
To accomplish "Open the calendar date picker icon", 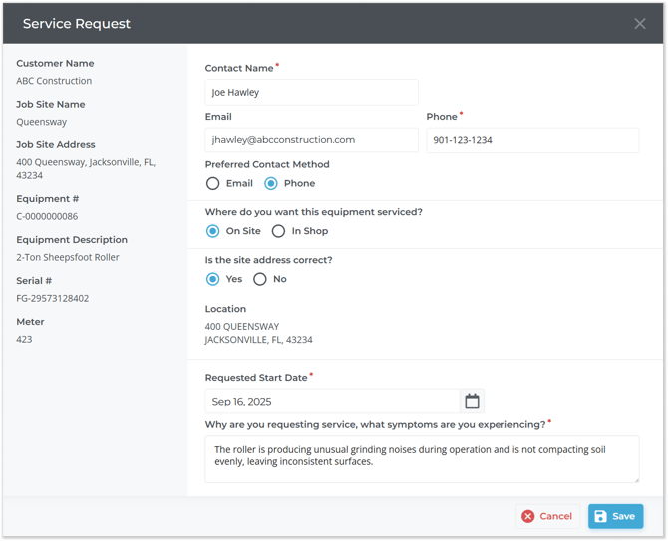I will coord(472,401).
